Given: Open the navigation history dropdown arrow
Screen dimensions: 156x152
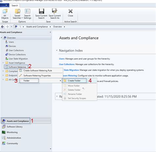Looking at the screenshot, I should (x=12, y=27).
